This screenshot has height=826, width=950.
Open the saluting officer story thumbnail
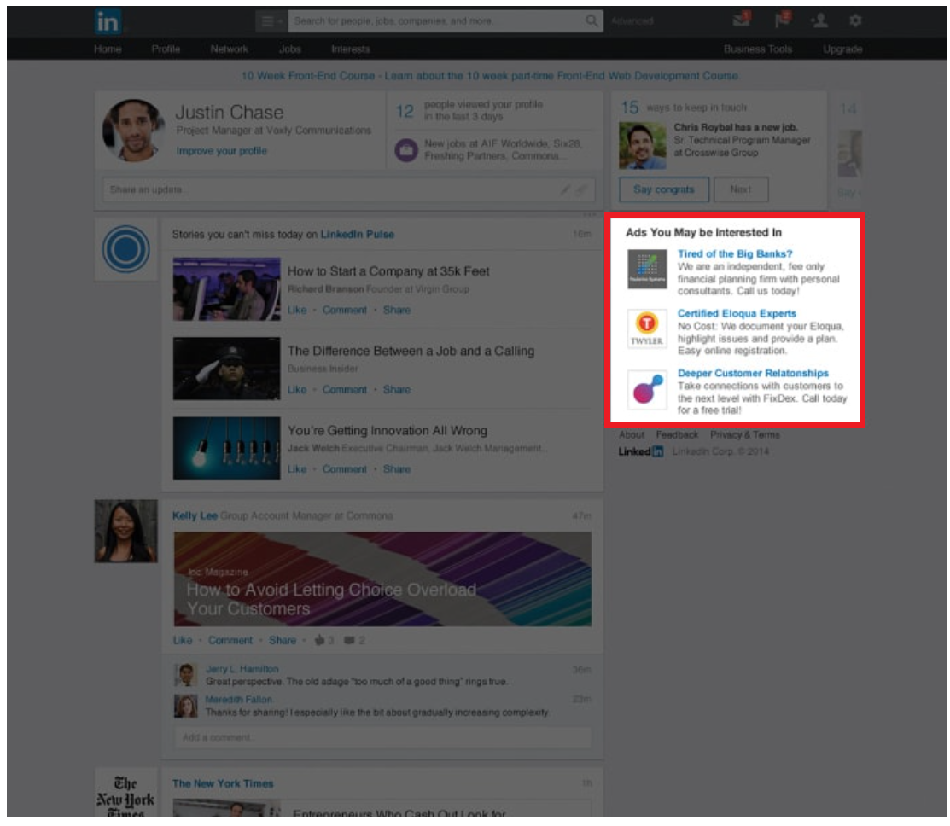pos(226,368)
